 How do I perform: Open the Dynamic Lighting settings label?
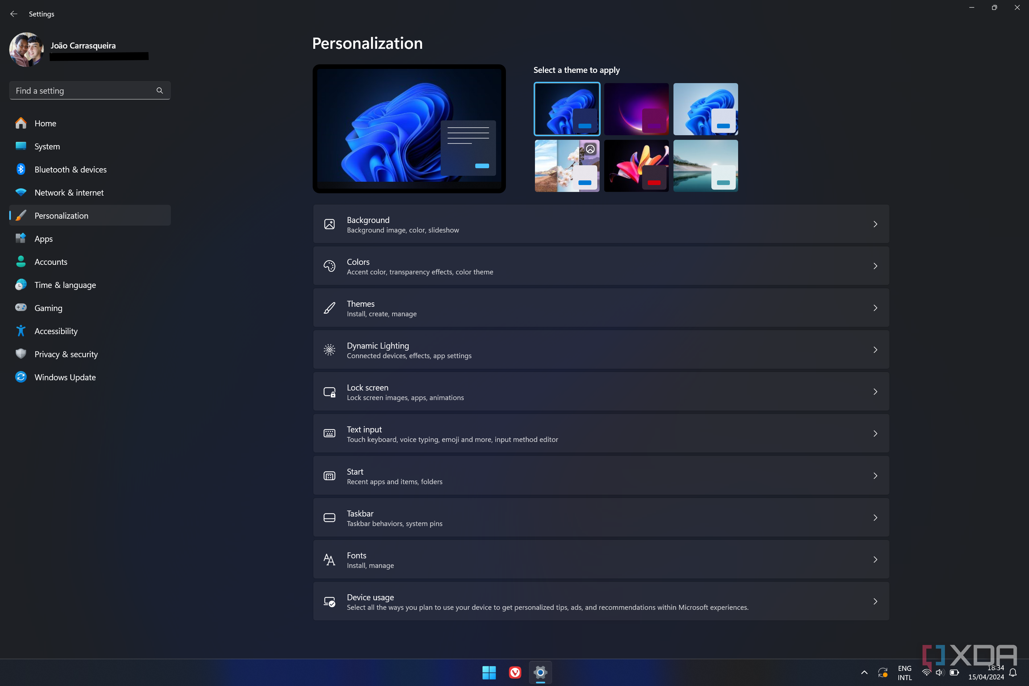[x=378, y=346]
